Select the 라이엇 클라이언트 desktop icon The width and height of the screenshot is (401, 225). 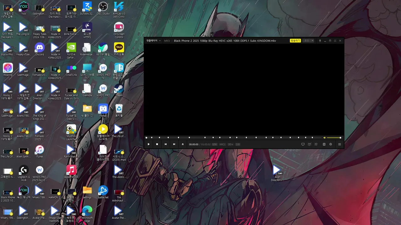(103, 153)
